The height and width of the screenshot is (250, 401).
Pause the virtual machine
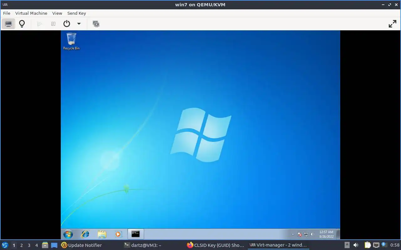(x=53, y=24)
